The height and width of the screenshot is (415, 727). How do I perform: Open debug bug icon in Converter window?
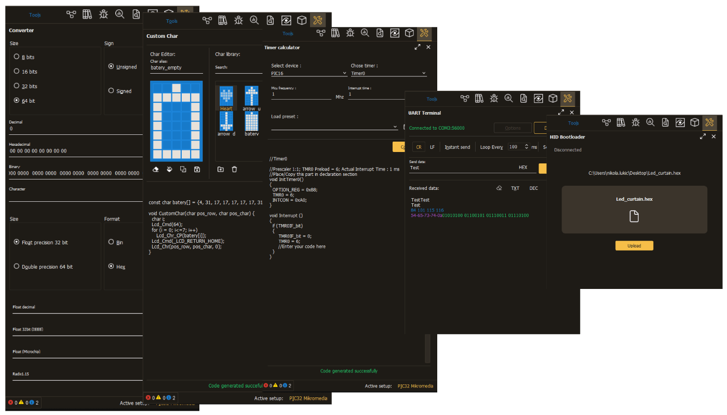[x=104, y=15]
